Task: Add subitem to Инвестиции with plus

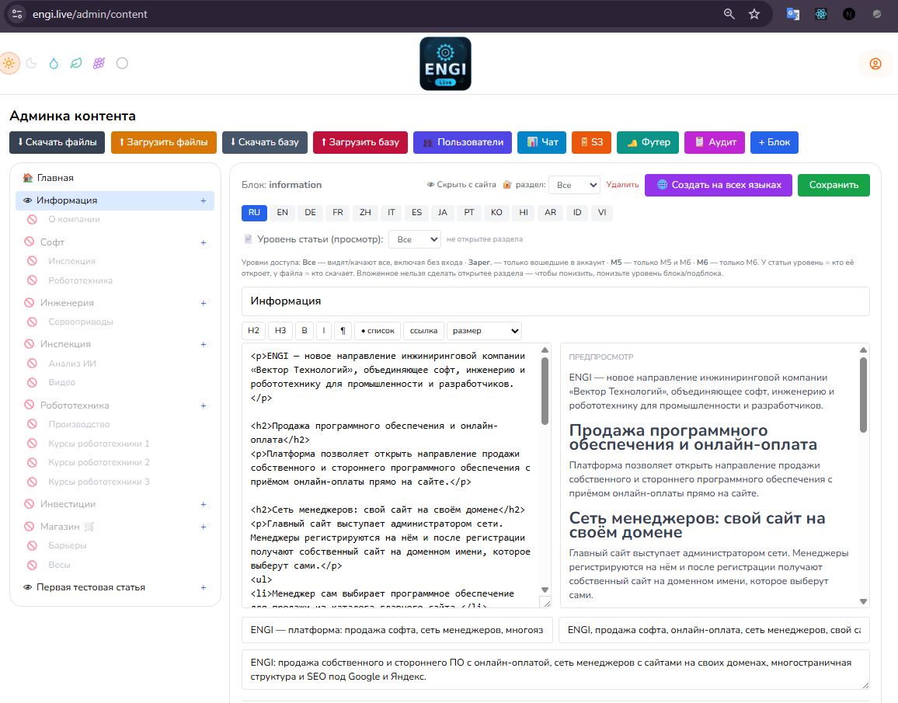Action: (x=204, y=504)
